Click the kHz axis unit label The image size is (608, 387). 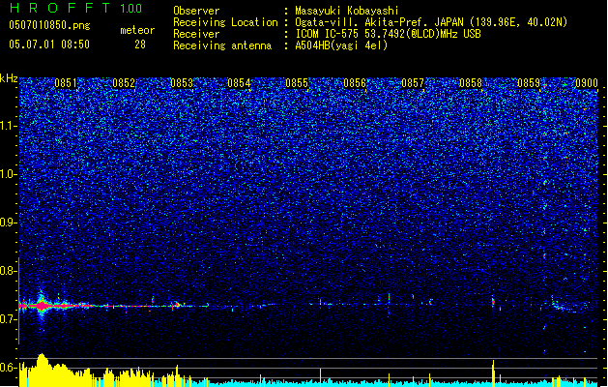(x=9, y=78)
